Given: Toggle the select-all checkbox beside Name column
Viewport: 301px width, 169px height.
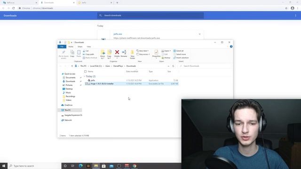Looking at the screenshot, I should click(x=86, y=71).
